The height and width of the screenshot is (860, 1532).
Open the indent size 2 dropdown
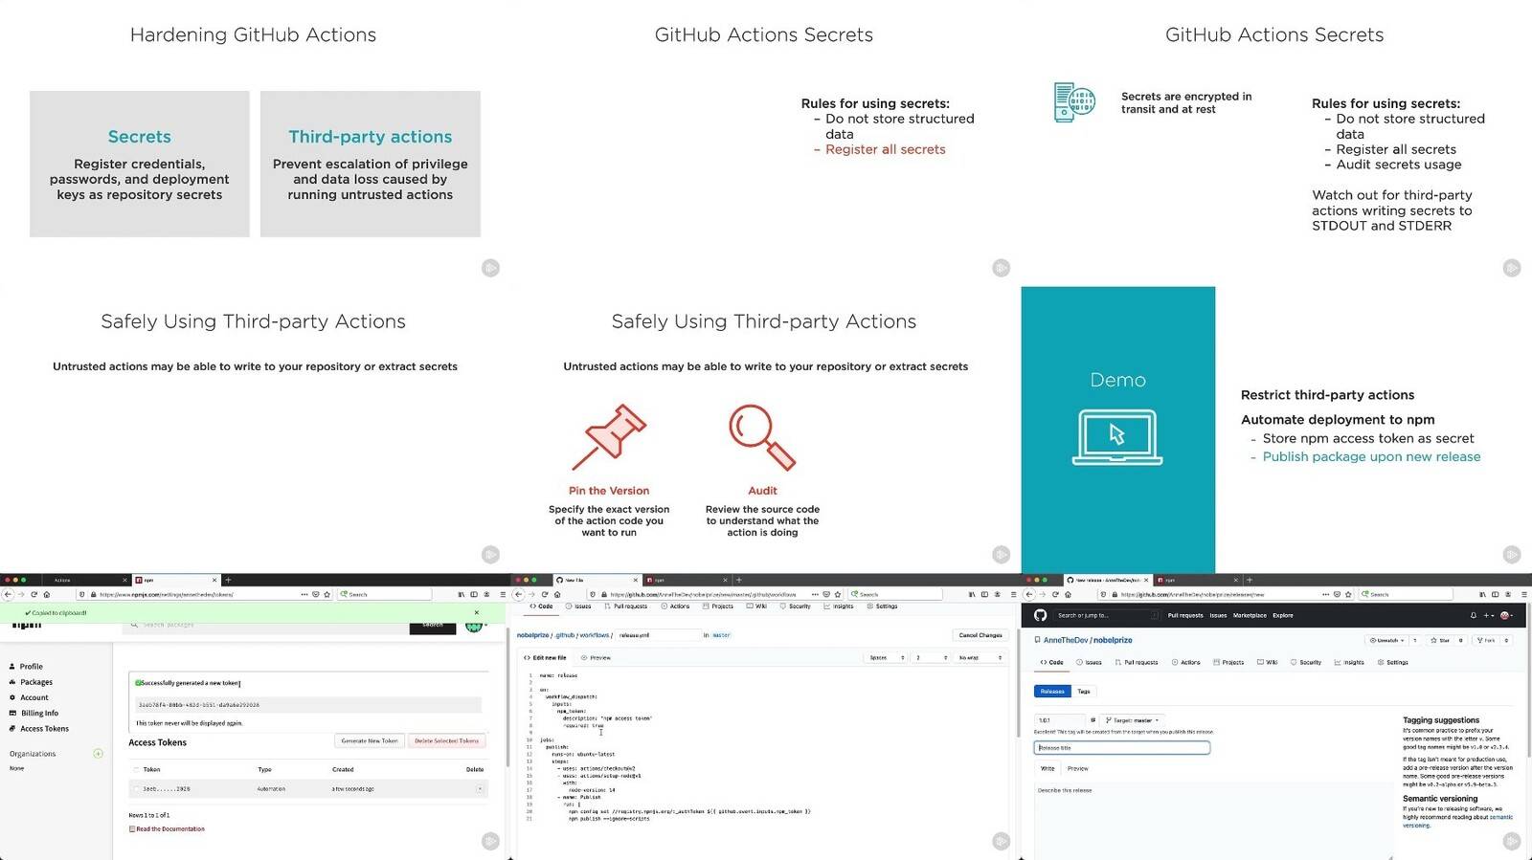click(x=931, y=658)
